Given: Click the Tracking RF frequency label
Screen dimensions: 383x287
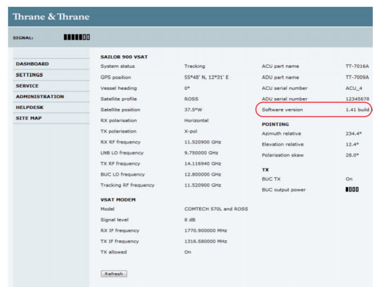Looking at the screenshot, I should [x=127, y=185].
